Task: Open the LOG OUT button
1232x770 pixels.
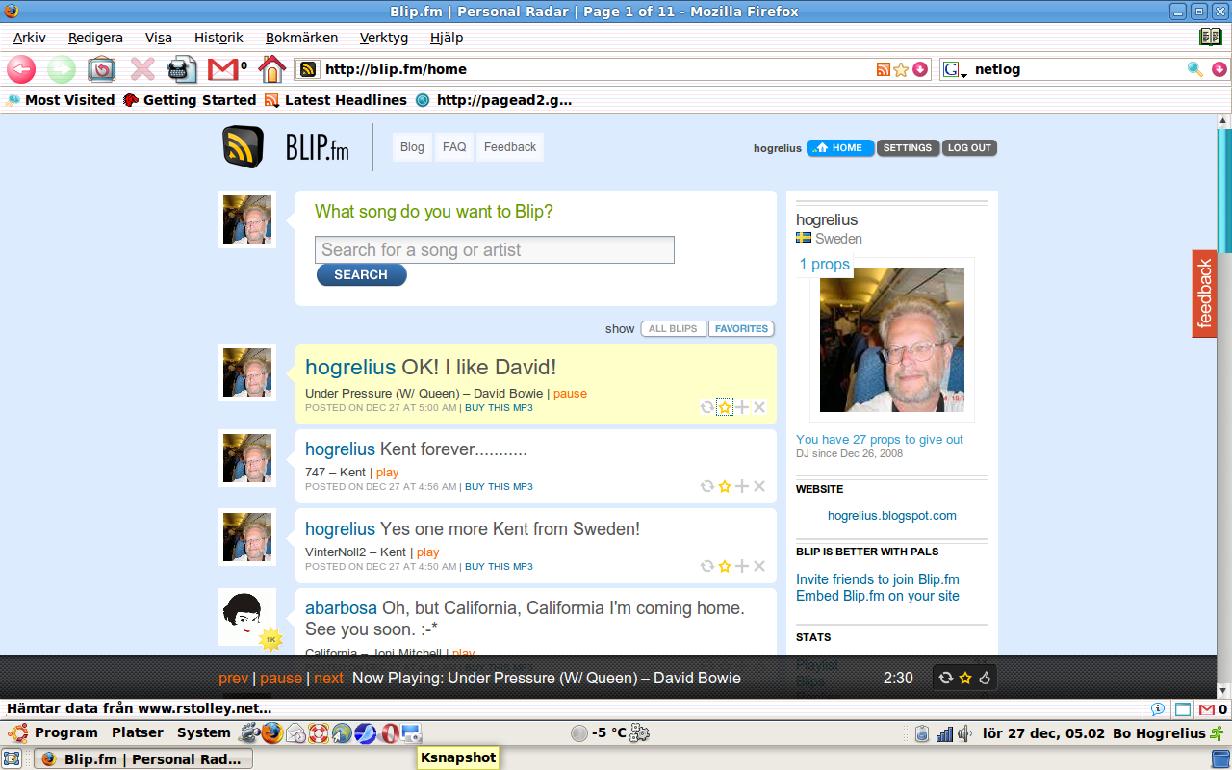Action: pos(969,148)
